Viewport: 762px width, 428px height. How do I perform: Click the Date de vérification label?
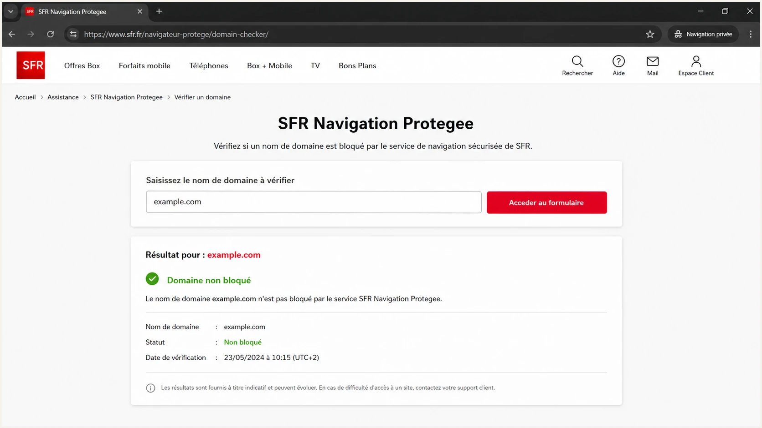(x=175, y=358)
